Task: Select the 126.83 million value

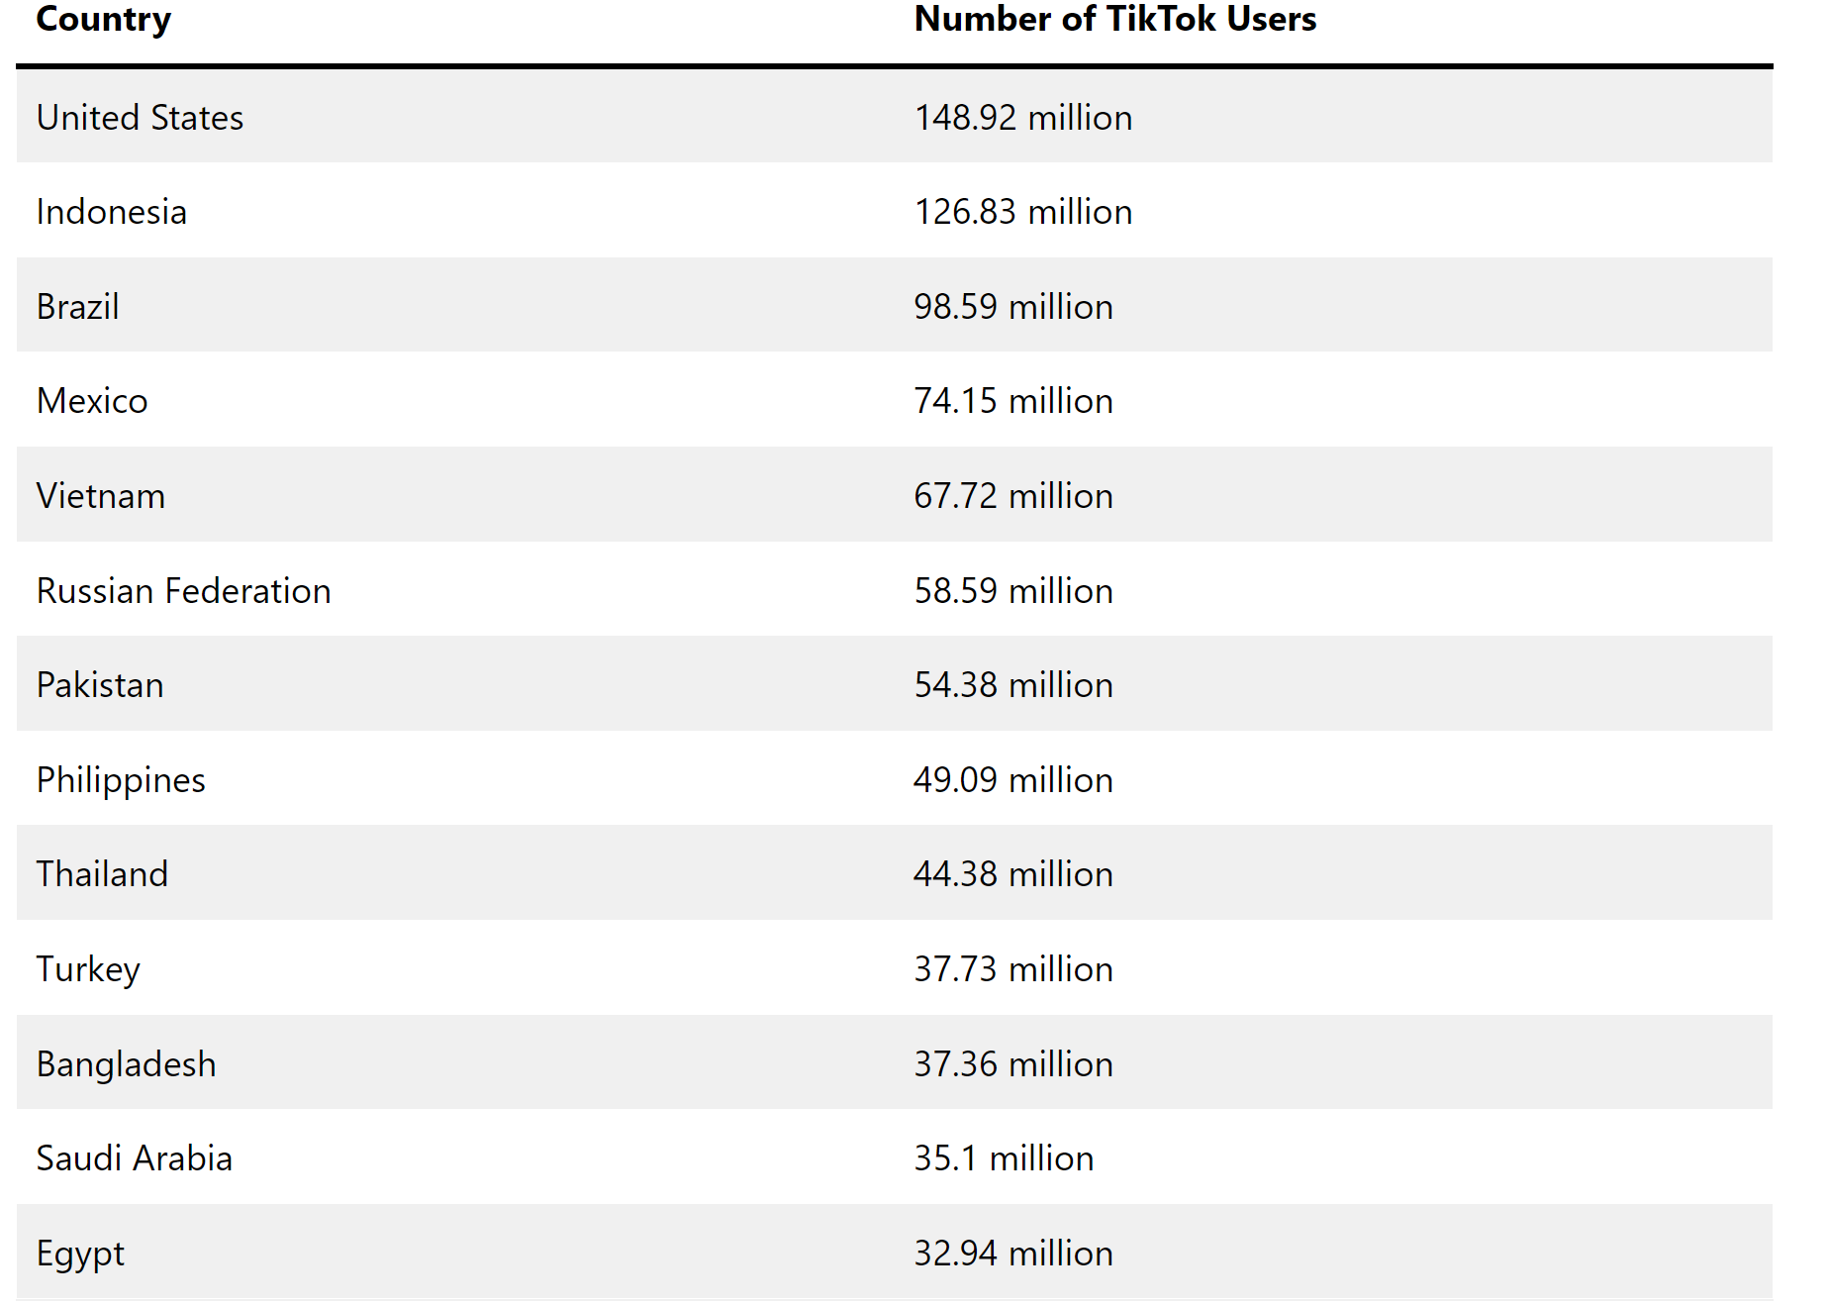Action: 1023,212
